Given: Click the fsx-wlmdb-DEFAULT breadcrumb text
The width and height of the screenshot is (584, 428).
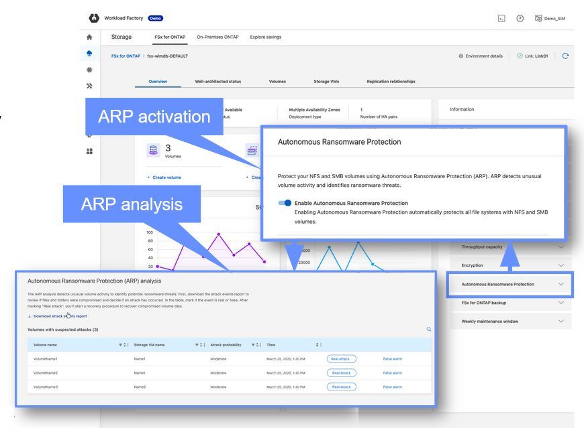Looking at the screenshot, I should point(168,56).
